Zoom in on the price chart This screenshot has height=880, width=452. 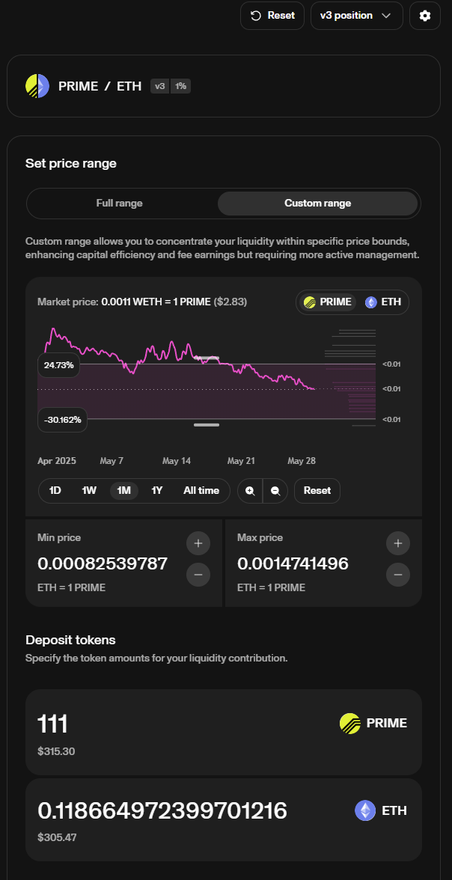250,491
